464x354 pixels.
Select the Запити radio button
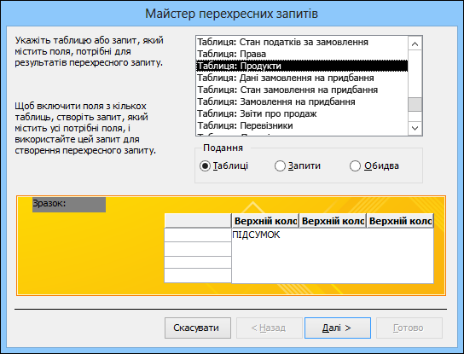(298, 166)
